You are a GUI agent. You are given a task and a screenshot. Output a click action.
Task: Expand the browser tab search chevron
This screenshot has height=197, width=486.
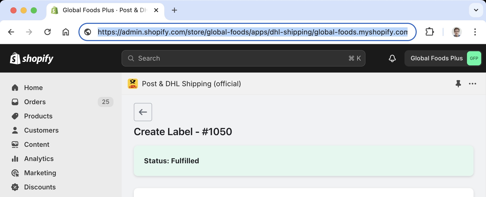coord(476,10)
